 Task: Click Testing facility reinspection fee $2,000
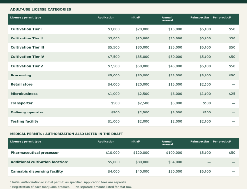(205, 121)
